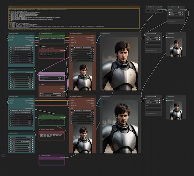Screen dimensions: 194x176
Task: Open vae_name dropdown in the 1024-width Efficient Loader
Action: [x=21, y=112]
